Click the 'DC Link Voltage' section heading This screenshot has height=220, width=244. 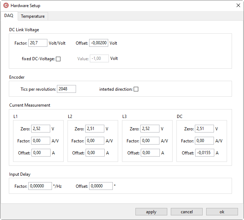click(24, 30)
